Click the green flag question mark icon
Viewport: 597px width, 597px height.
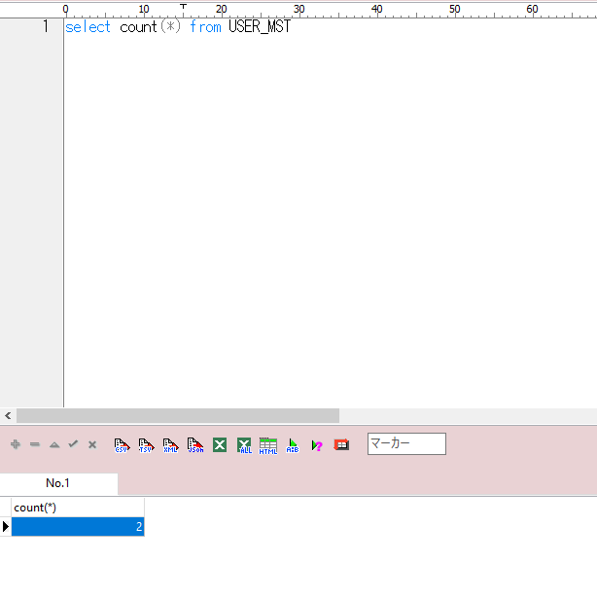(x=317, y=445)
